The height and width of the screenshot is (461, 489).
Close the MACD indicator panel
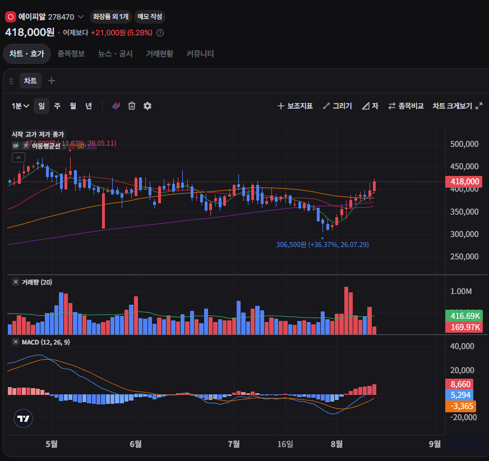[16, 342]
